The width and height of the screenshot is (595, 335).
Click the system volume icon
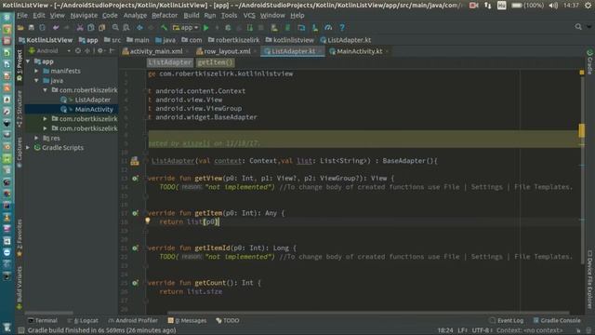click(553, 6)
